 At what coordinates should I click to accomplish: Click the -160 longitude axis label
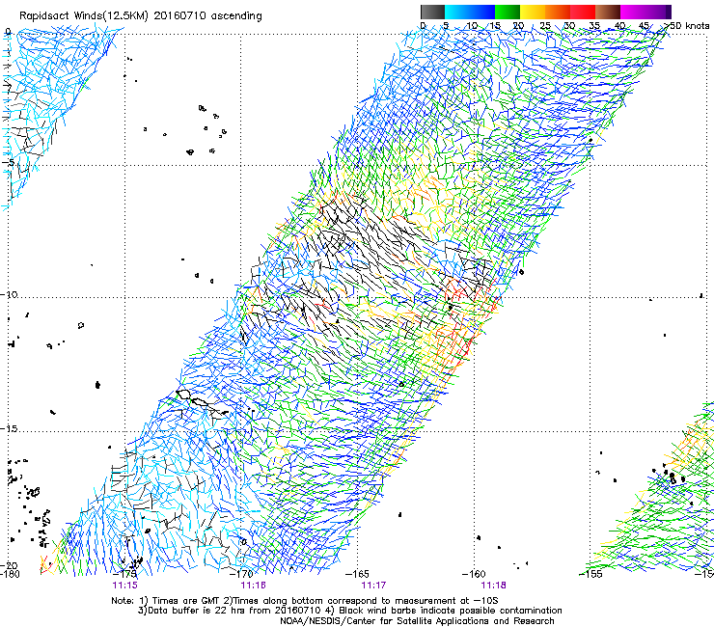pos(474,574)
